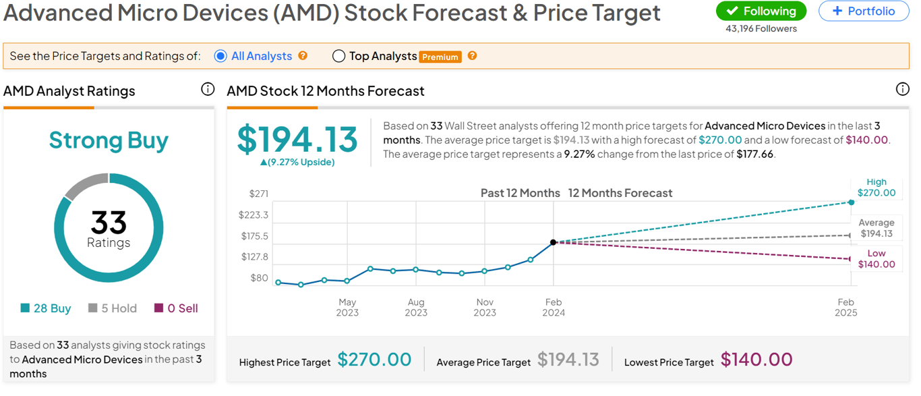This screenshot has width=921, height=396.
Task: Click the Average $194.13 forecast label
Action: [x=876, y=228]
